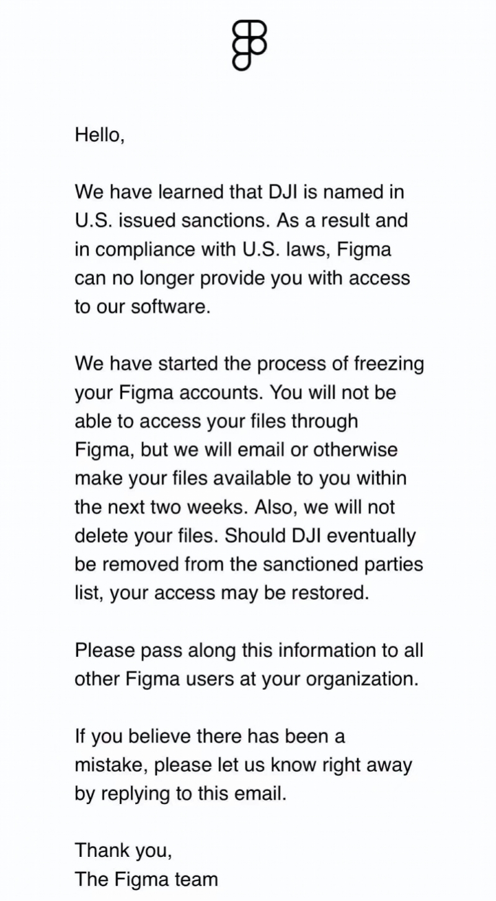
Task: Click "The Figma team" signature
Action: coord(146,879)
